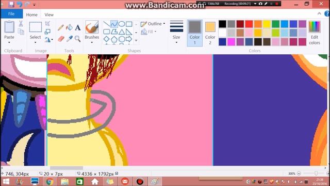Screen dimensions: 330x186
Task: Choose the Right arrow shape
Action: pyautogui.click(x=129, y=39)
